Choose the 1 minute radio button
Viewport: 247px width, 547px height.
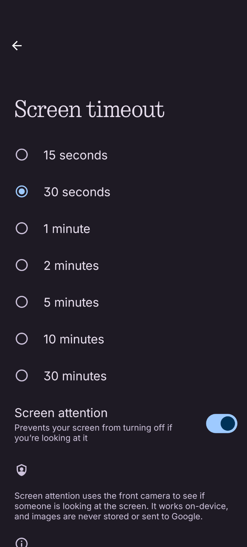(22, 228)
